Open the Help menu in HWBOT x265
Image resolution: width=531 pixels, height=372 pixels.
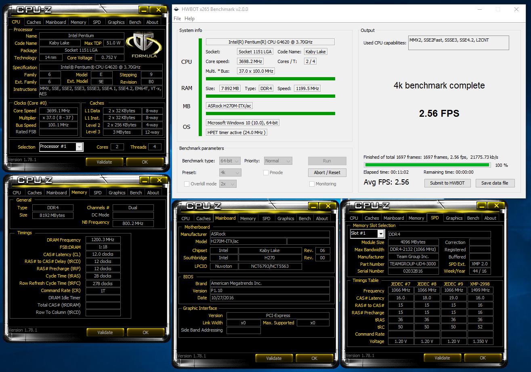pyautogui.click(x=189, y=19)
